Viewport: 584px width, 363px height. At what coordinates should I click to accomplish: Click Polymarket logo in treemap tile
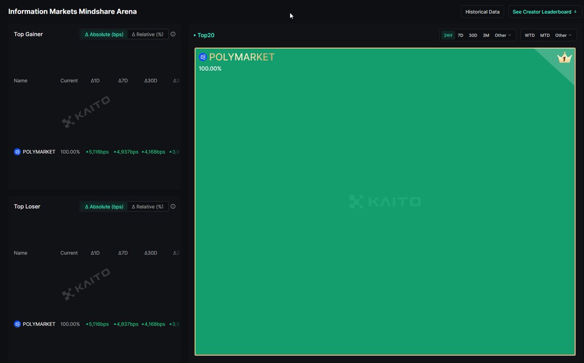(x=203, y=57)
